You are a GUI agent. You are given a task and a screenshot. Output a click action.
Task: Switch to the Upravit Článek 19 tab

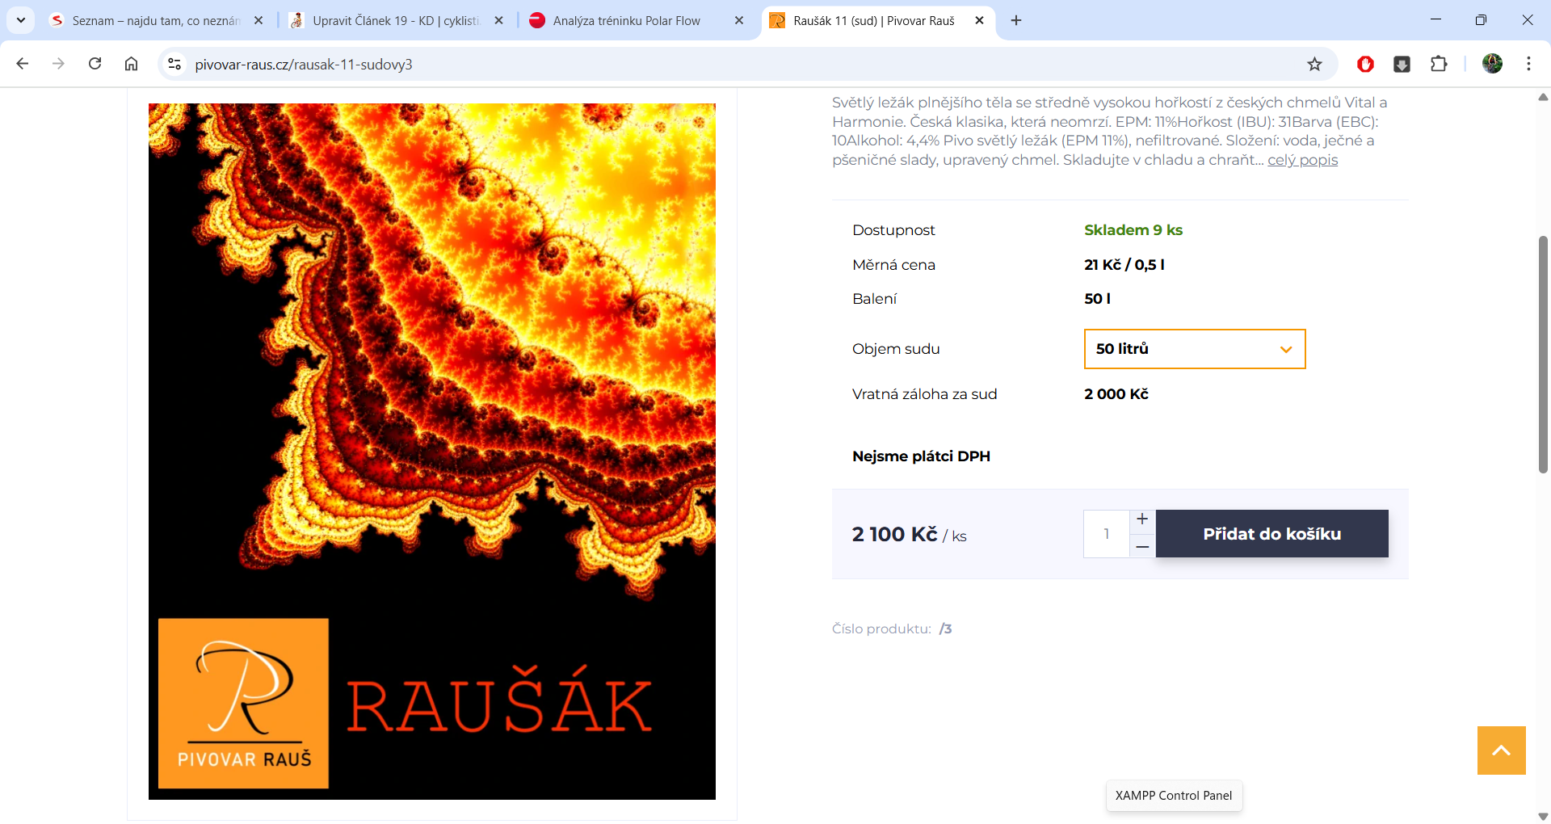coord(397,20)
